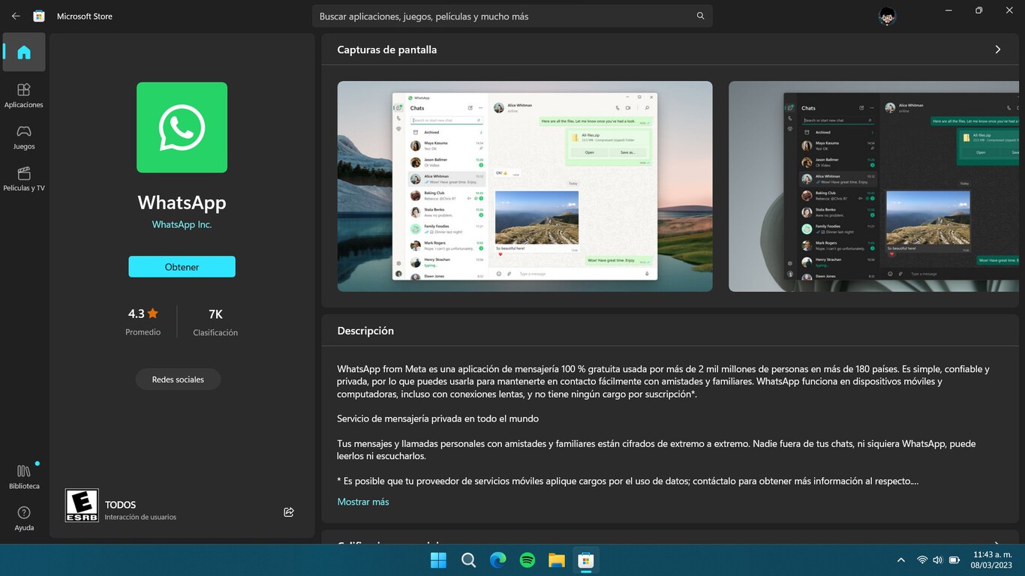Image resolution: width=1025 pixels, height=576 pixels.
Task: Click the user profile avatar
Action: click(886, 16)
